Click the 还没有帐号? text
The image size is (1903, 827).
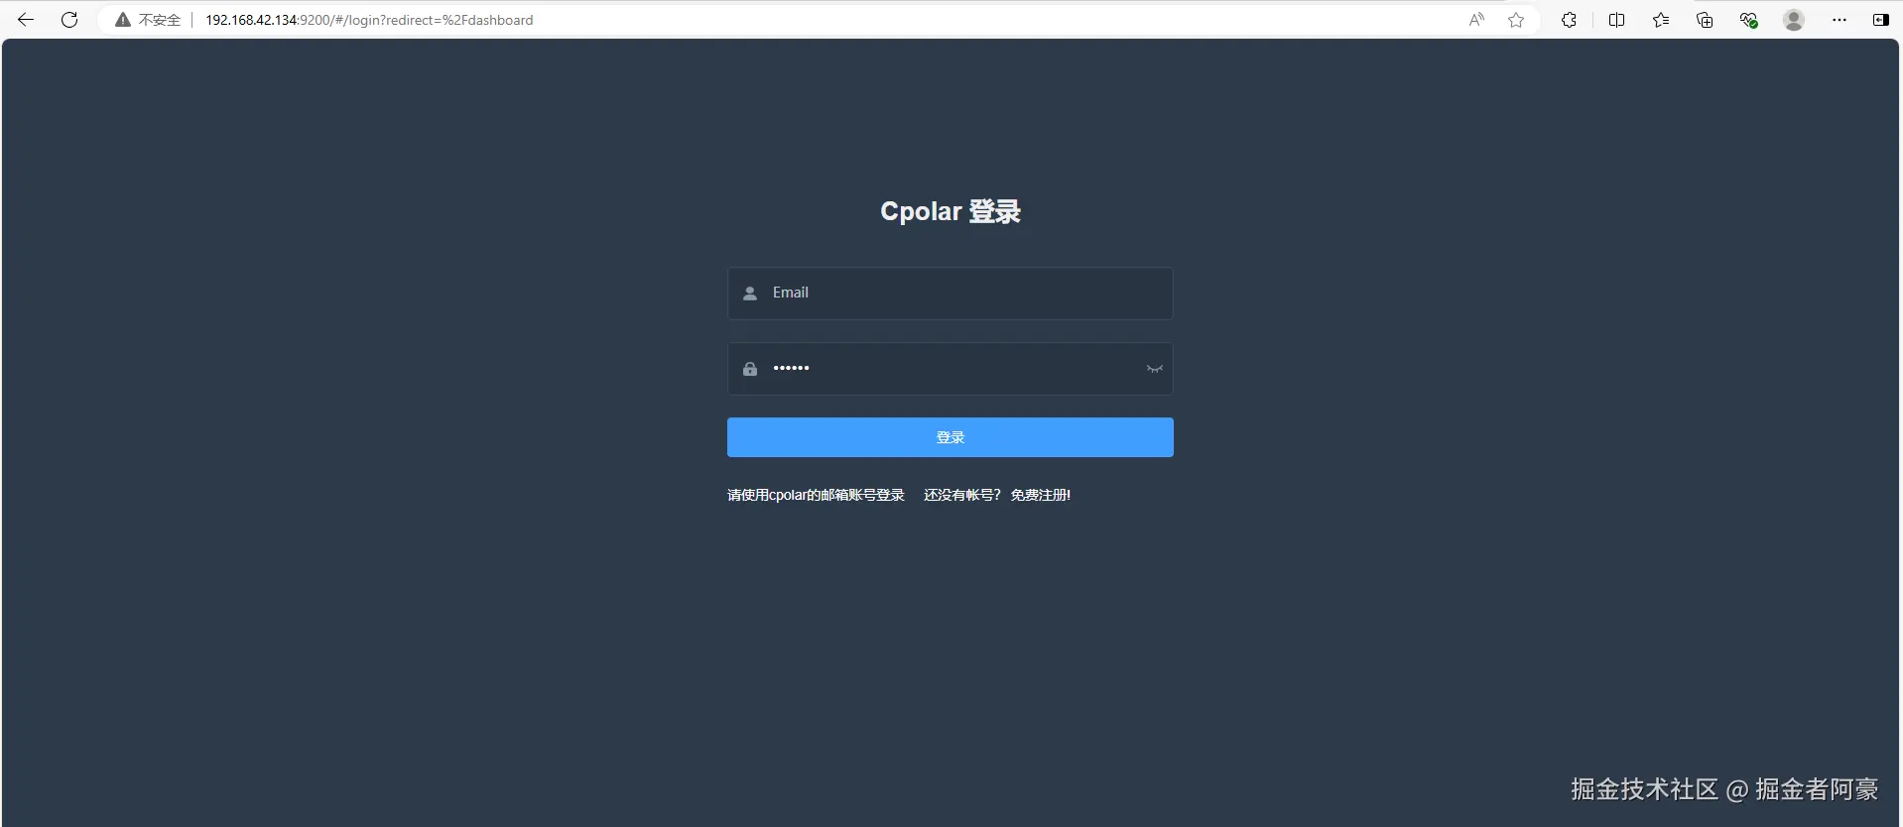(x=962, y=495)
